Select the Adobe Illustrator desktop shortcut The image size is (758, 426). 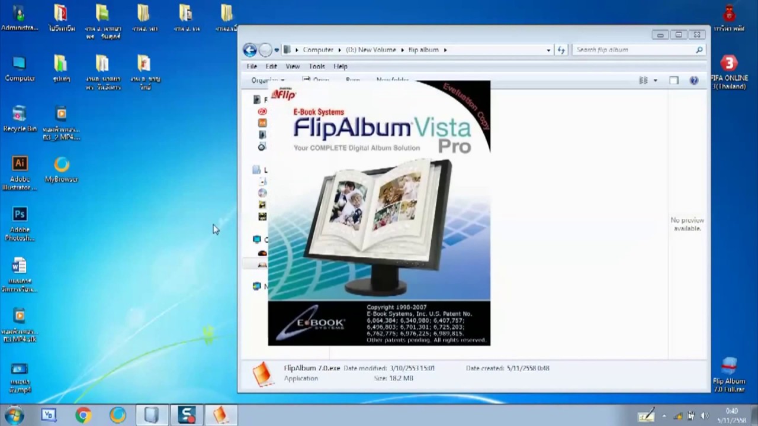pos(20,173)
